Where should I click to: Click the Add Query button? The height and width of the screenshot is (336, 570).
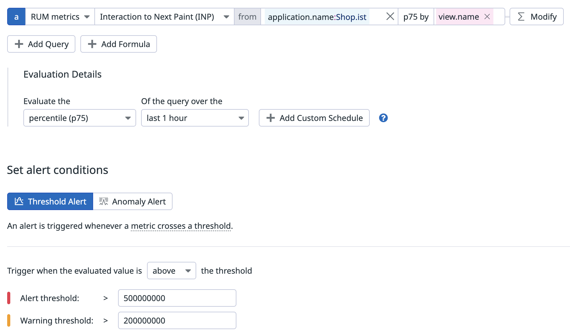[41, 44]
